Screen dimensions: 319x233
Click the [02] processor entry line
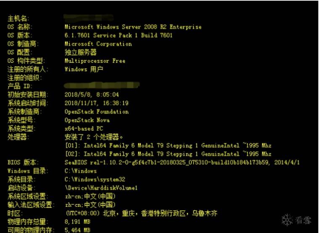[x=168, y=154]
